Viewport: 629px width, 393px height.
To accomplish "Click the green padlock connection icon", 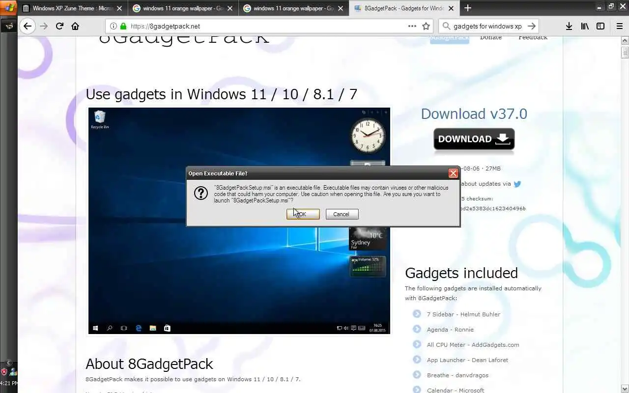I will (x=123, y=26).
